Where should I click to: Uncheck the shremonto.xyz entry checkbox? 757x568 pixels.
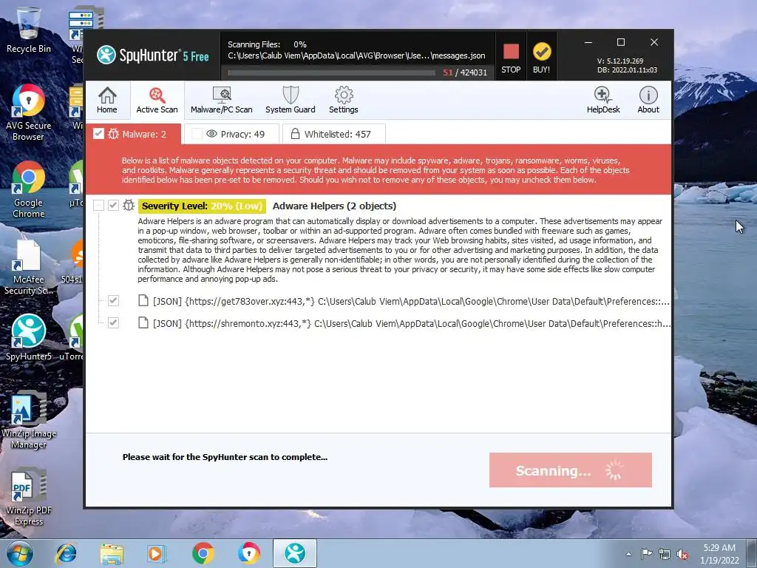click(x=113, y=322)
